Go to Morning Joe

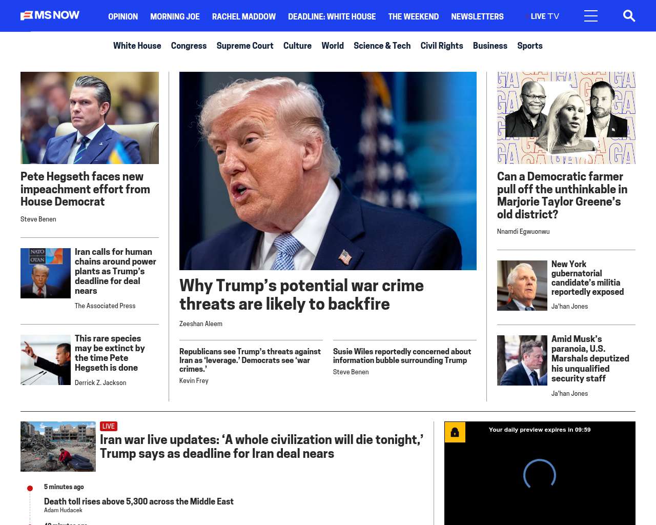(175, 16)
